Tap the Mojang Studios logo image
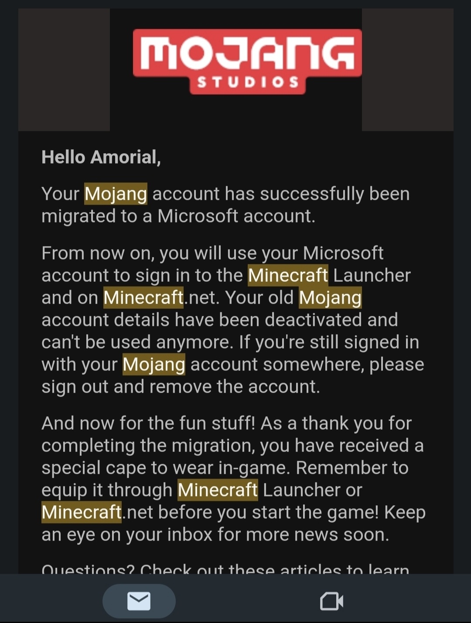 point(247,62)
